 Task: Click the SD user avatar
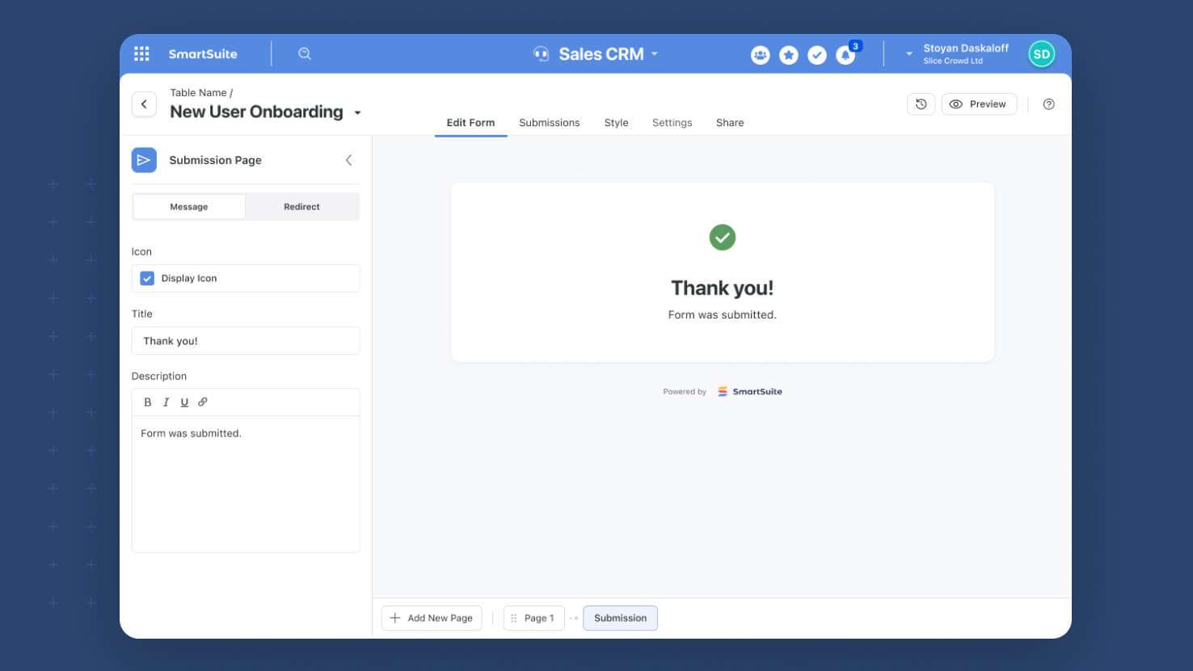(x=1041, y=54)
